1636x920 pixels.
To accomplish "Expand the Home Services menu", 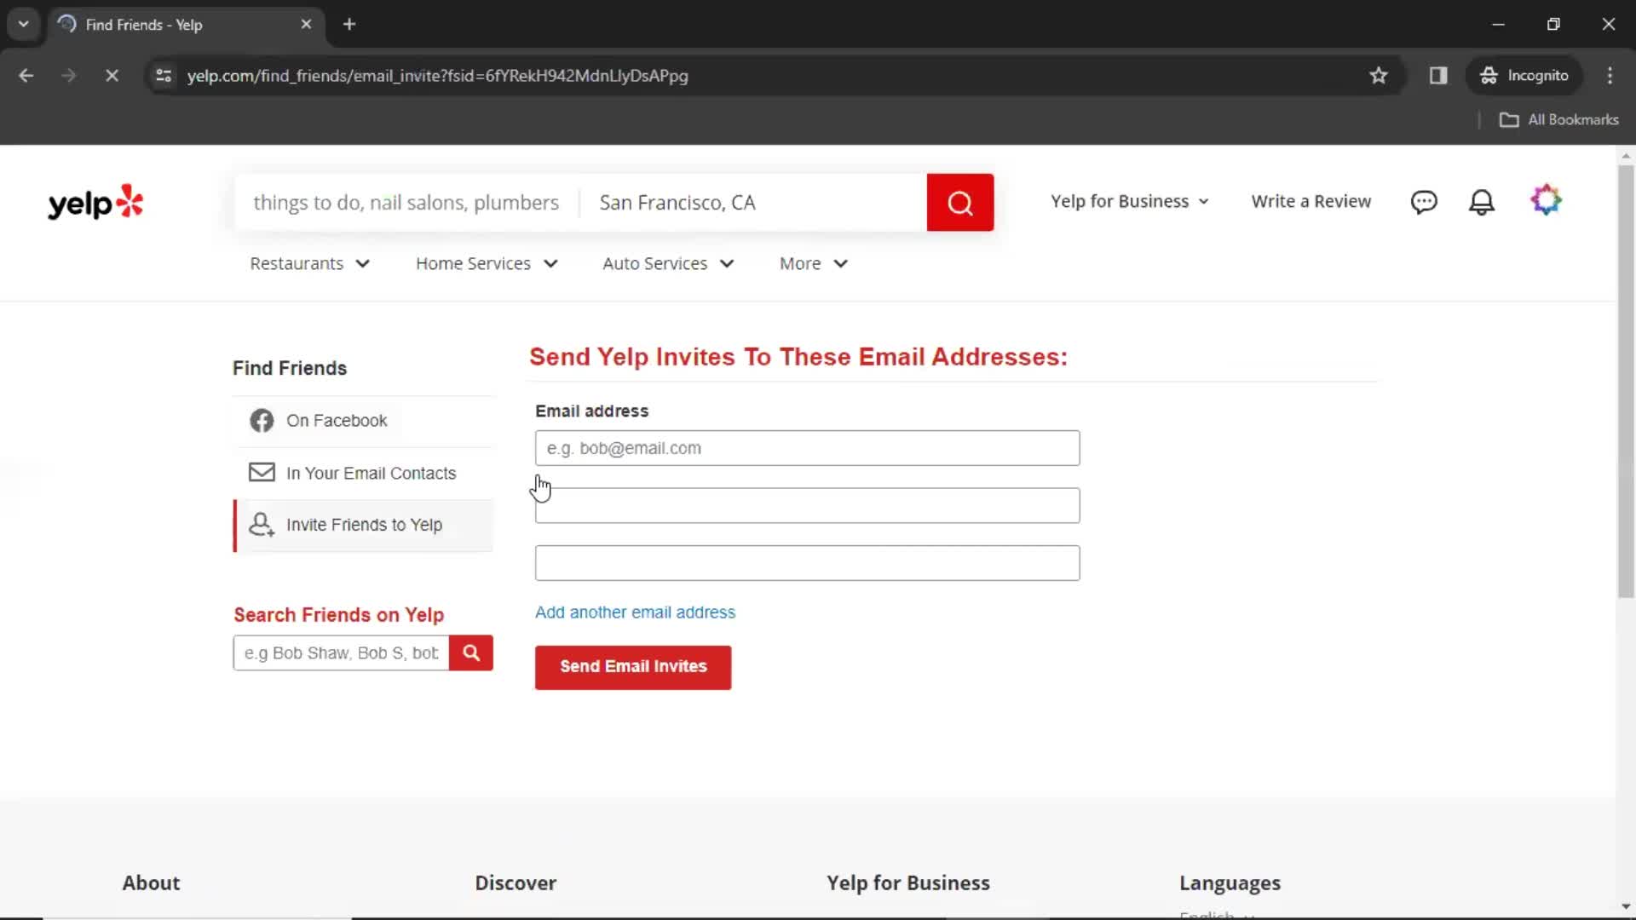I will pos(487,264).
